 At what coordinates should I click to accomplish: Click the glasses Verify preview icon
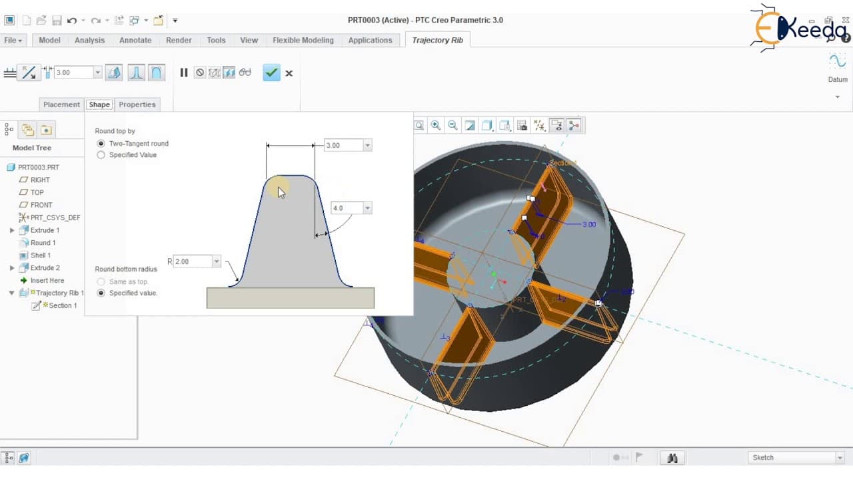pyautogui.click(x=245, y=72)
